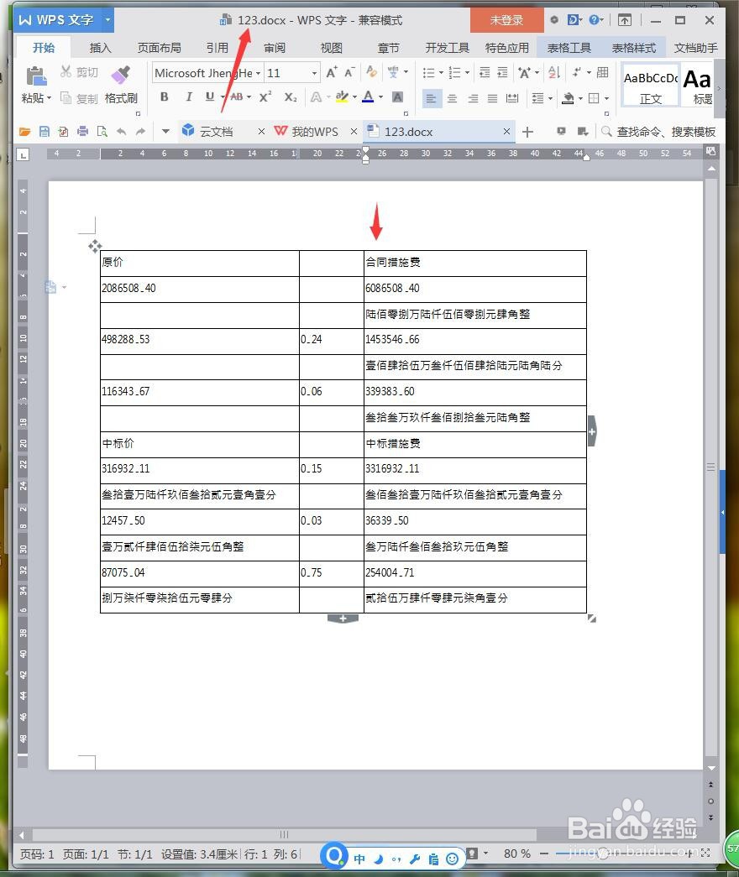Click the undo arrow icon

(122, 132)
